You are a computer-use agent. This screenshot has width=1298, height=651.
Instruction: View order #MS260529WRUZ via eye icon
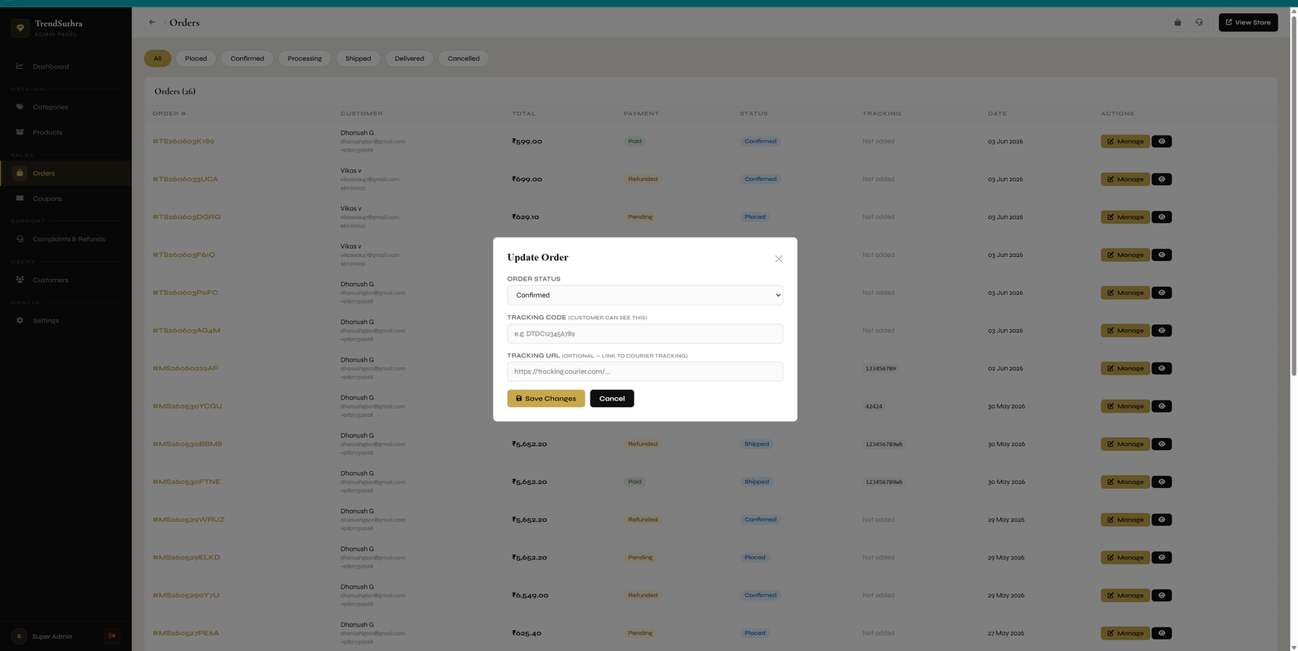1162,520
